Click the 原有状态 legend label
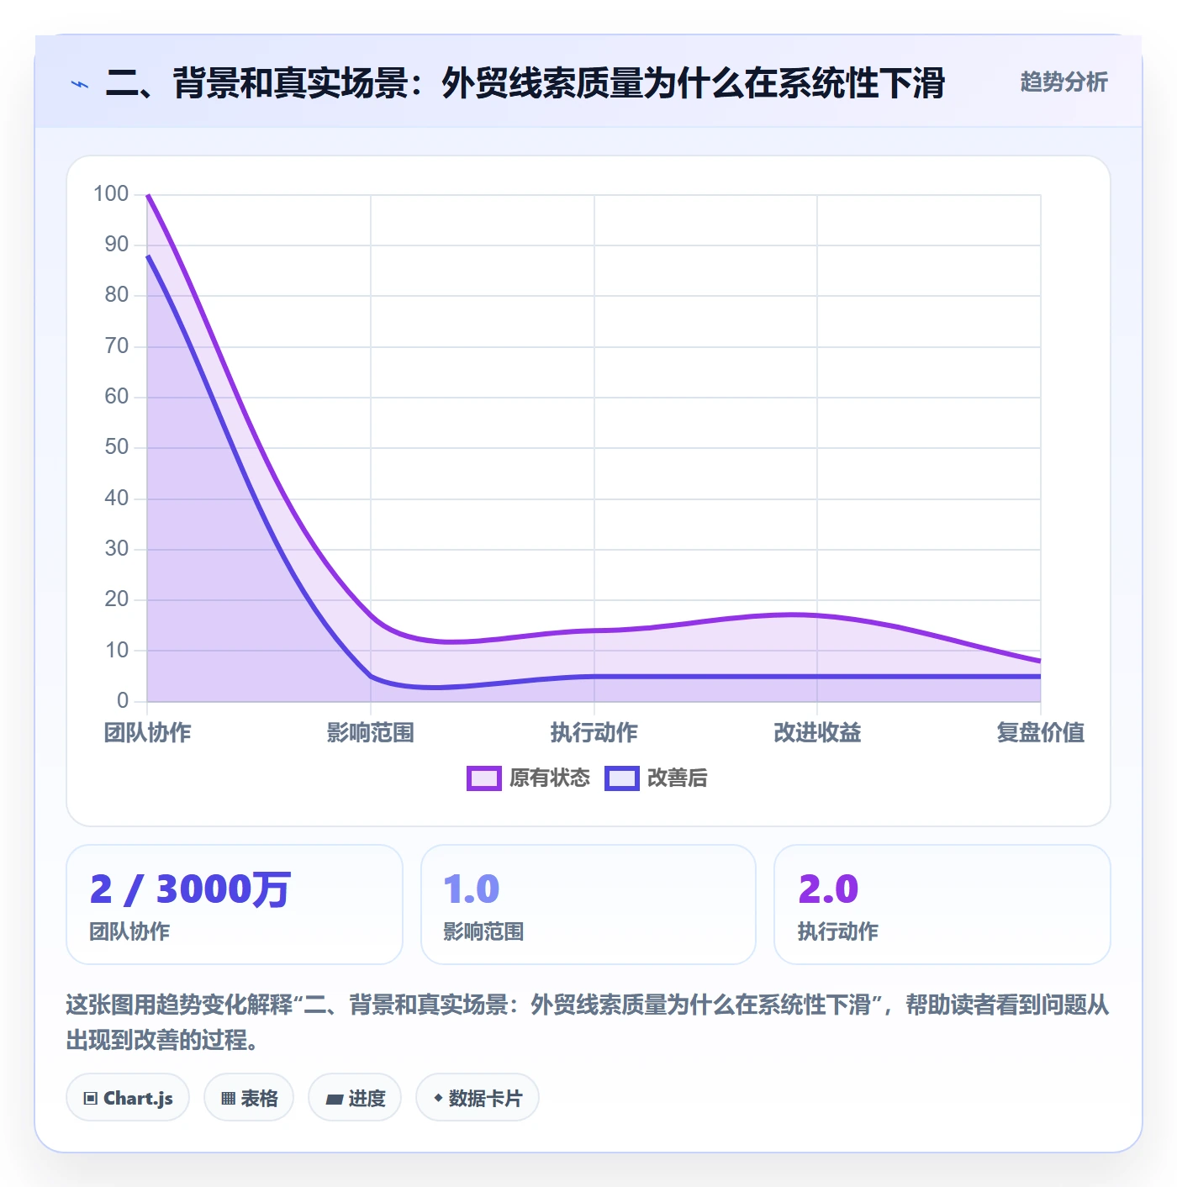 550,778
